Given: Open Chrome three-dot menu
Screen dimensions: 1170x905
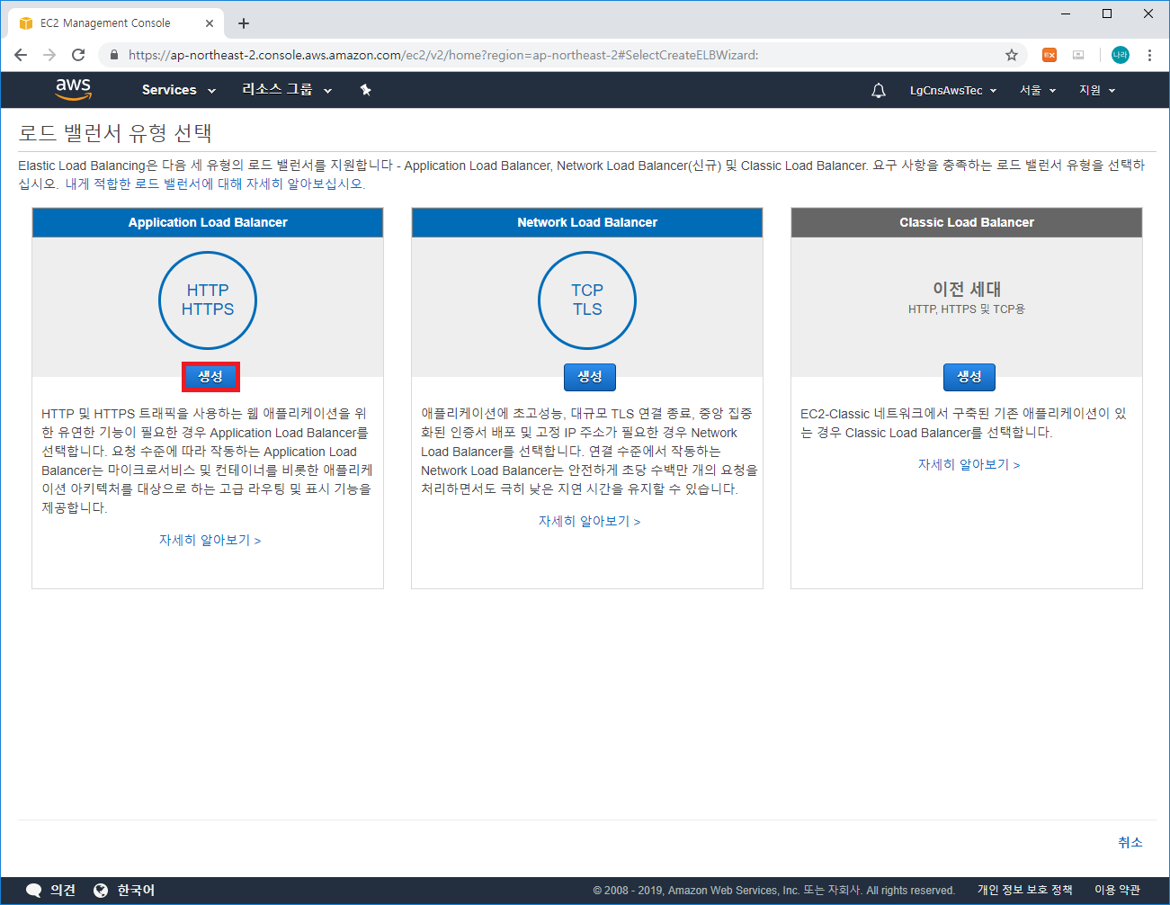Looking at the screenshot, I should (1149, 55).
